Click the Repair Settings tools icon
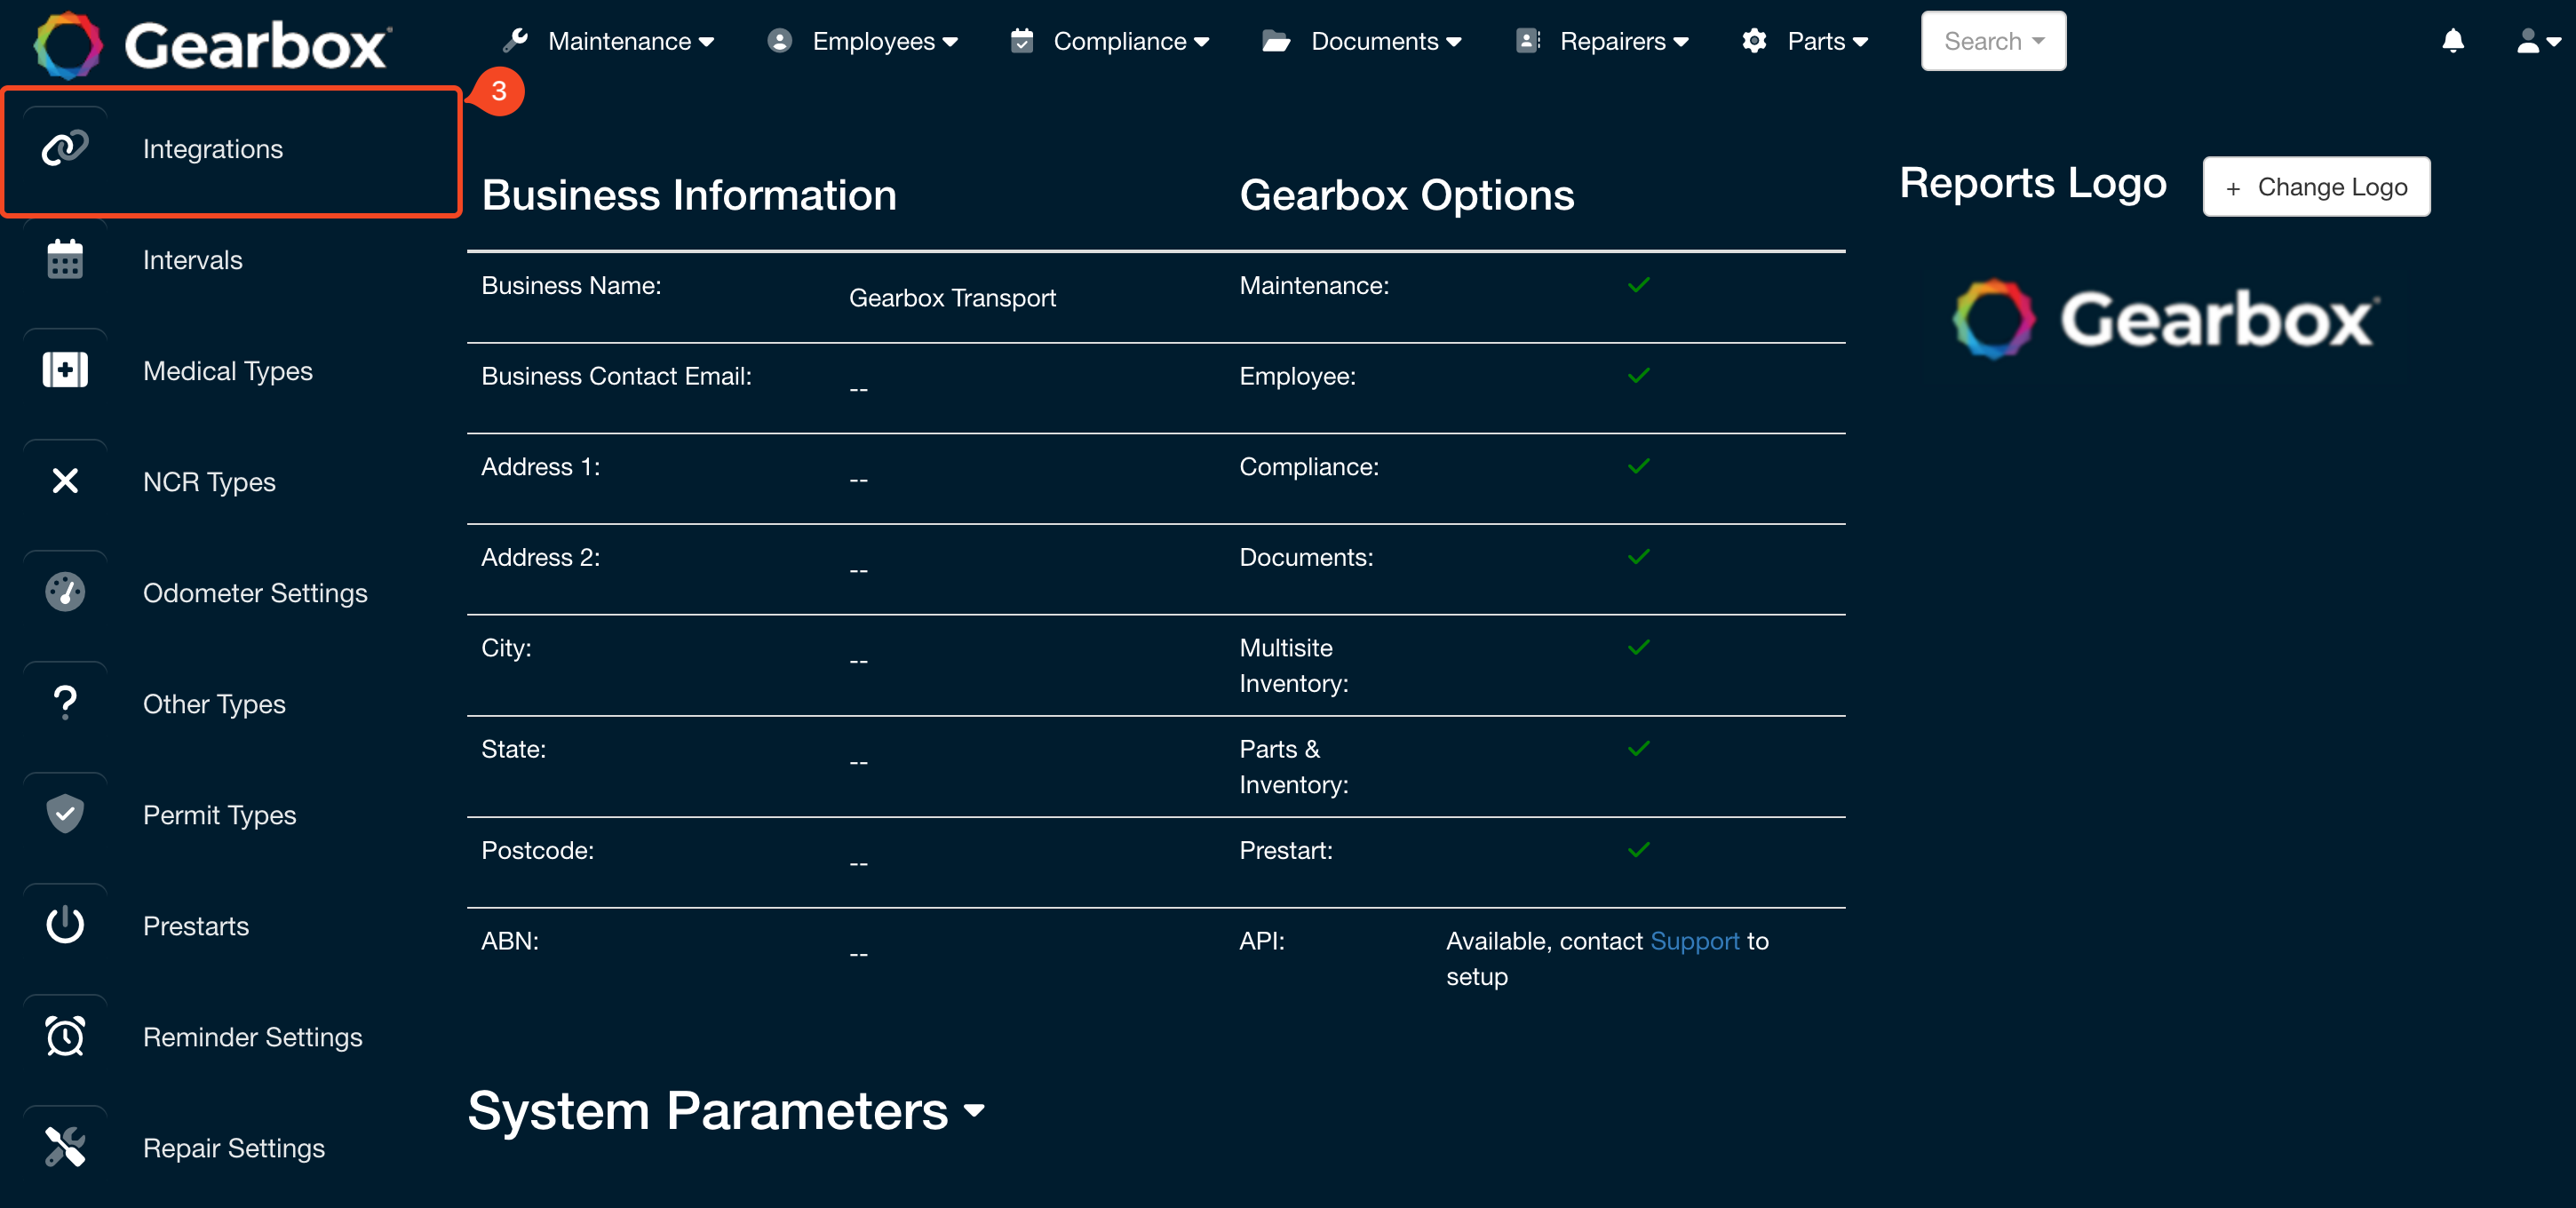The height and width of the screenshot is (1208, 2576). (65, 1147)
